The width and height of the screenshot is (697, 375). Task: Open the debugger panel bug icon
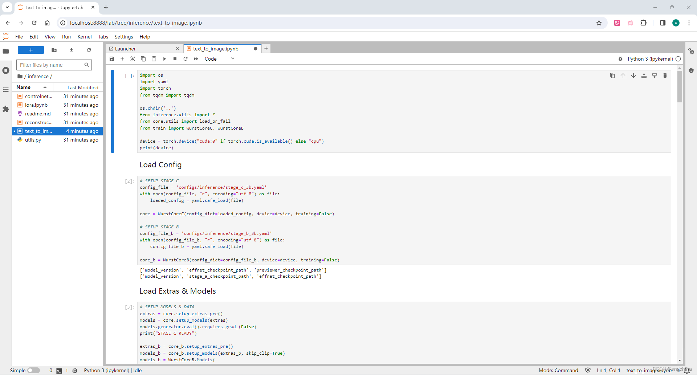click(x=691, y=70)
